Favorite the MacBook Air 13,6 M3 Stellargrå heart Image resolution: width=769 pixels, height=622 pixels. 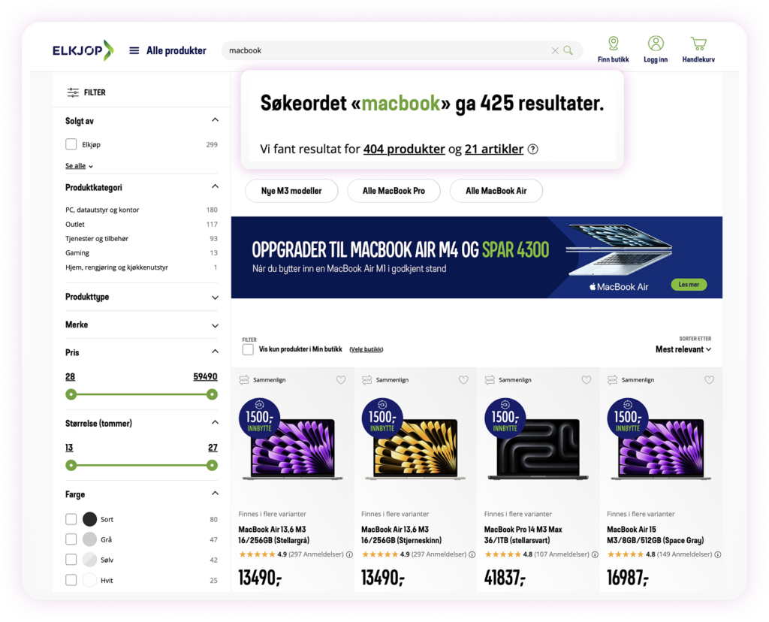[x=341, y=379]
